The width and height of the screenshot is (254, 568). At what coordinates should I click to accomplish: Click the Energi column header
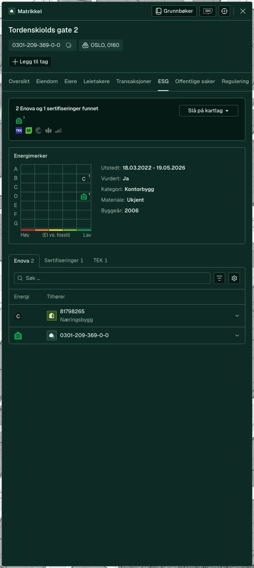tap(22, 296)
